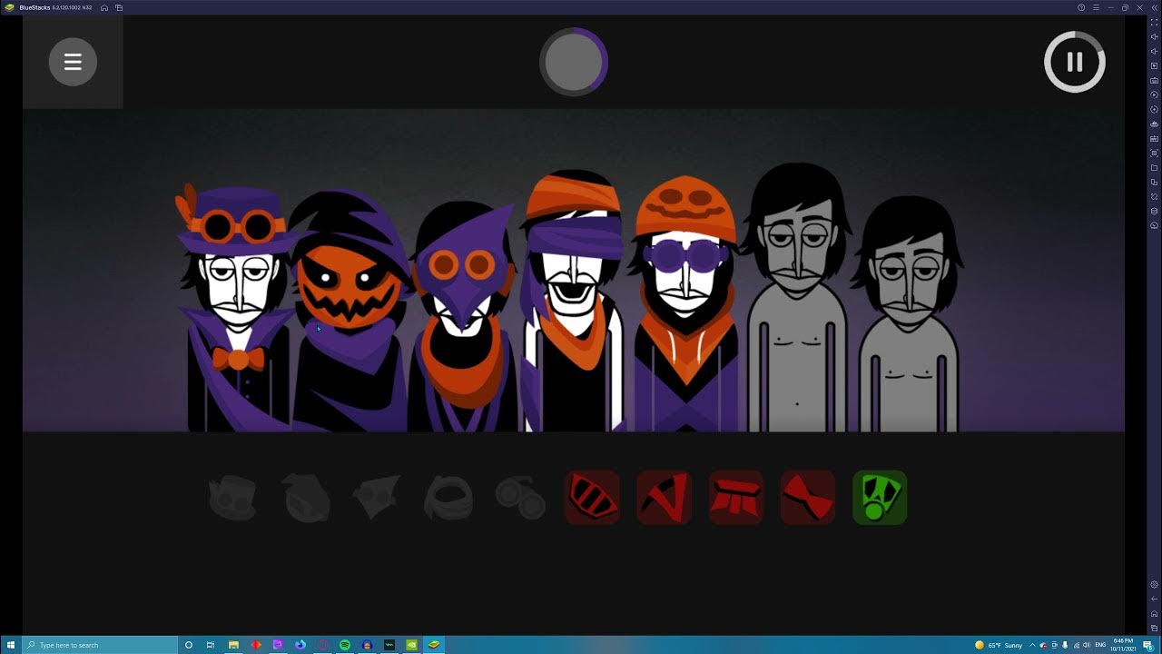
Task: Pick the second red sound icon
Action: pyautogui.click(x=665, y=498)
